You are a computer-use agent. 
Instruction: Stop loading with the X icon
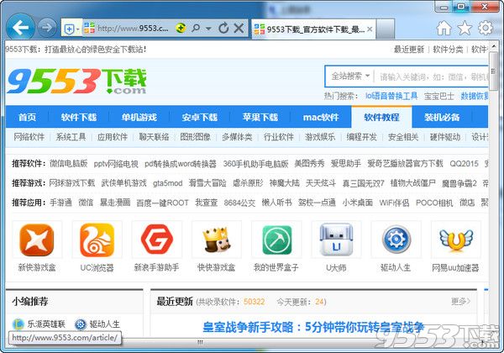coord(239,29)
